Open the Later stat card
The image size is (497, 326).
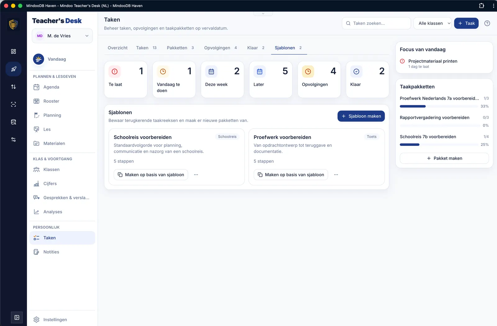[x=271, y=80]
